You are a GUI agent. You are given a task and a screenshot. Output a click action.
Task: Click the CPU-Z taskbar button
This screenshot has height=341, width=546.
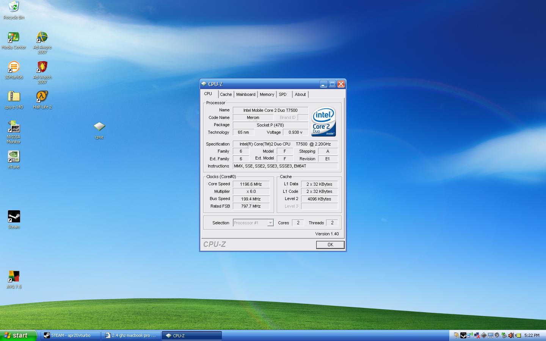(192, 335)
